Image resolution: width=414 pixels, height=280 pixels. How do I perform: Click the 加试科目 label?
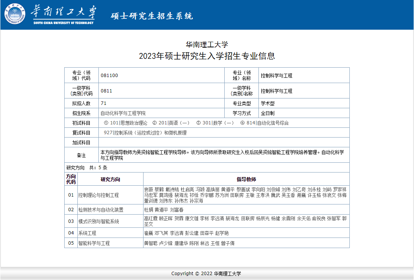click(81, 142)
